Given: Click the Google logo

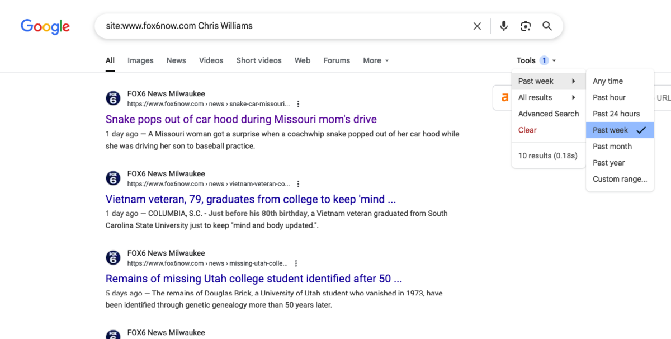Looking at the screenshot, I should click(x=45, y=26).
